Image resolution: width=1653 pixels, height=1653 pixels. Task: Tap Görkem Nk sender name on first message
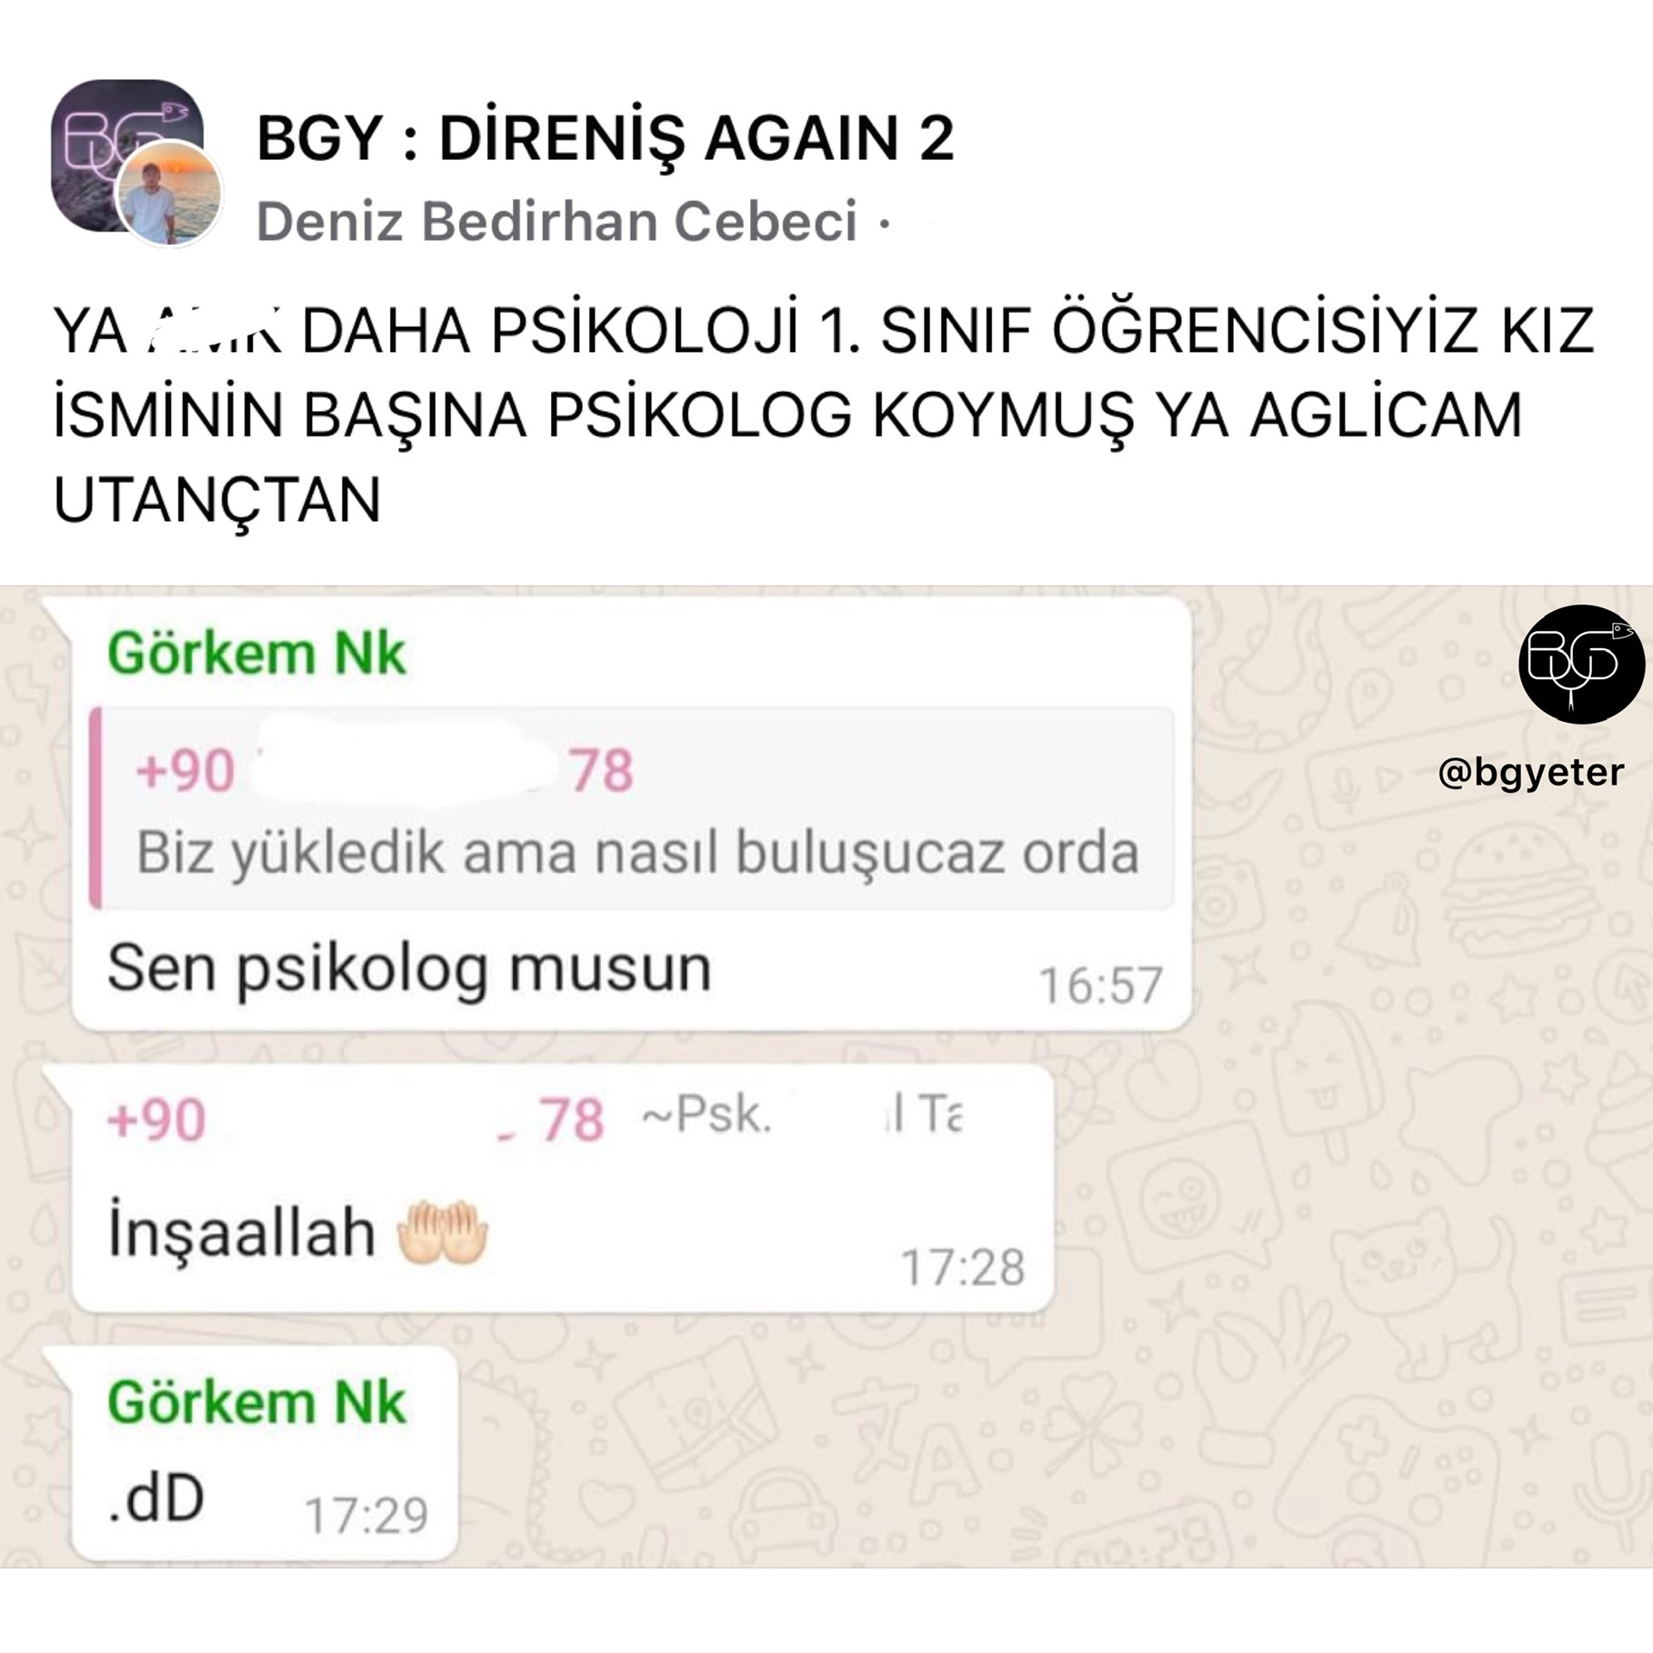tap(256, 653)
